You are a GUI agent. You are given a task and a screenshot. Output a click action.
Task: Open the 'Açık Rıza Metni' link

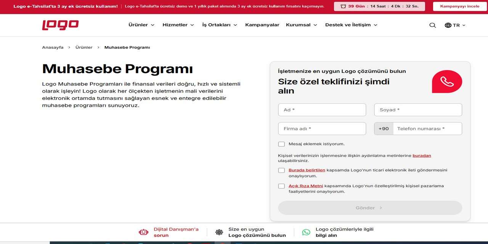[306, 186]
